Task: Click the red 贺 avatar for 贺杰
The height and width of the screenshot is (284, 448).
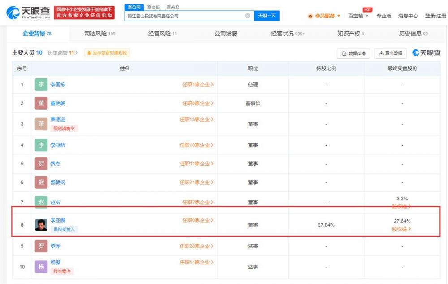Action: click(x=41, y=163)
